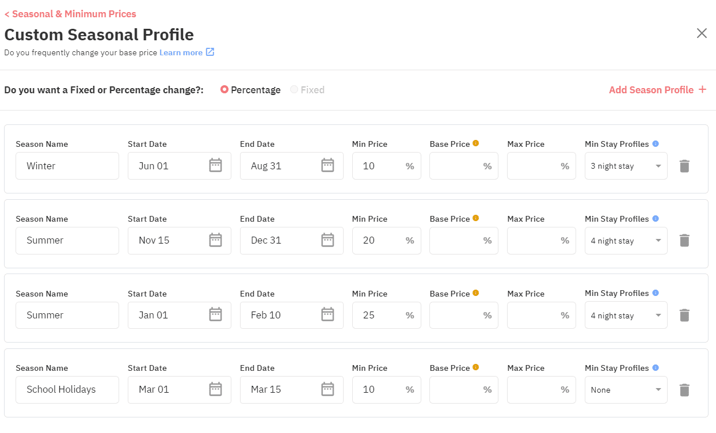Click Max Price field in the Winter row
The width and height of the screenshot is (716, 433).
542,166
